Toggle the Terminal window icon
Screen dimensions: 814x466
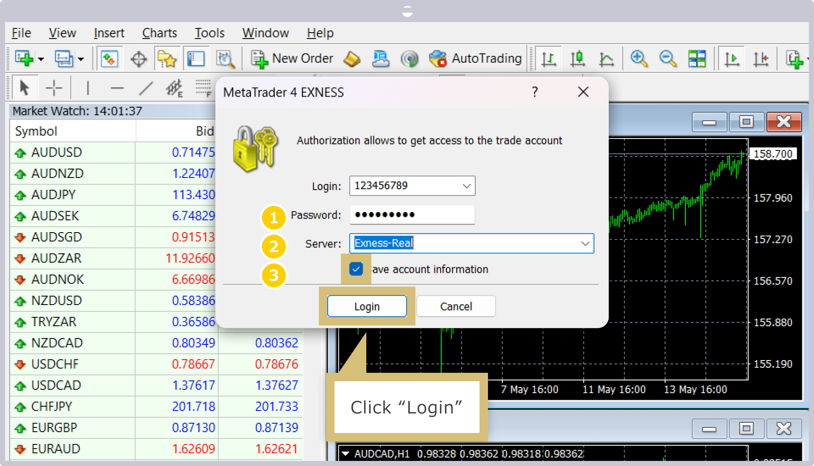tap(196, 58)
